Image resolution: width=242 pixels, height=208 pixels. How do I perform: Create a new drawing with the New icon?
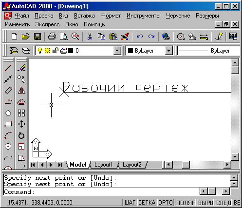[15, 37]
